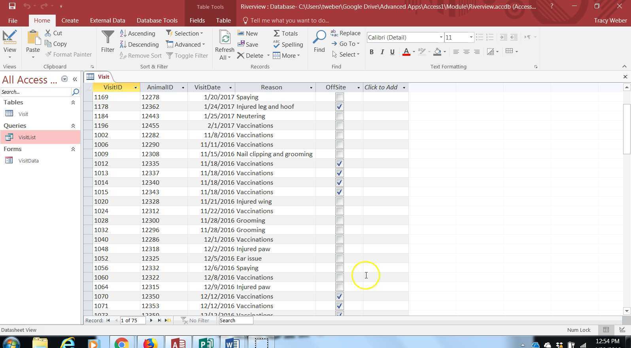Open the font color picker
Viewport: 631px width, 348px height.
pos(414,52)
